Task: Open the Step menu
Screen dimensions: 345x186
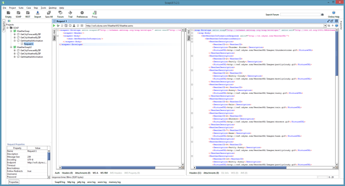Action: [36, 8]
